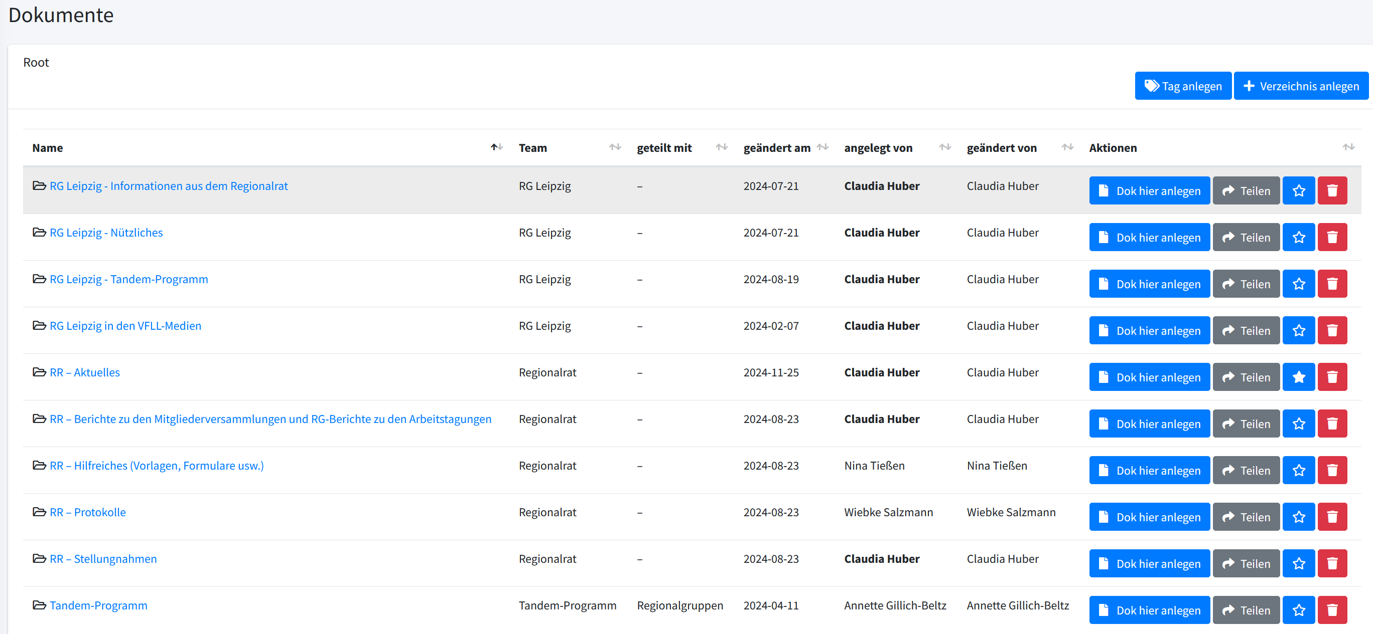Star the RG Leipzig - Informationen folder
Viewport: 1373px width, 634px height.
click(1298, 190)
